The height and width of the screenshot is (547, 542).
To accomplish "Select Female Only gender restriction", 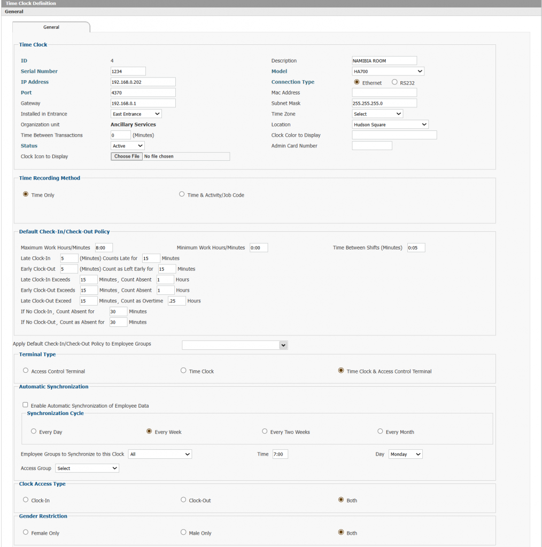I will pyautogui.click(x=26, y=532).
